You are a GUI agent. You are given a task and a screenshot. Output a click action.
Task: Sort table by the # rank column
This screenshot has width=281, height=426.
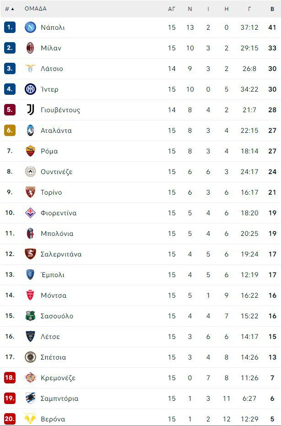9,9
